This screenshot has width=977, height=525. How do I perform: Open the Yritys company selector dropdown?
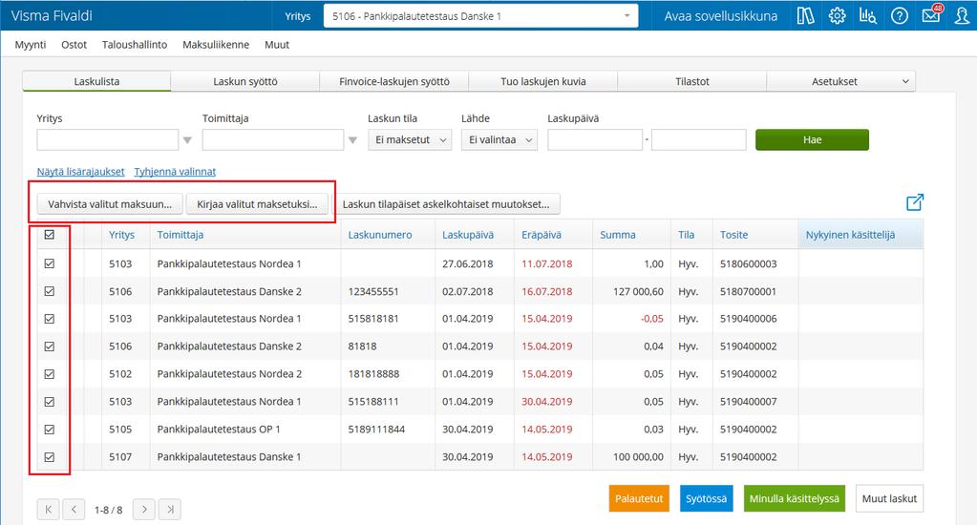[x=480, y=16]
